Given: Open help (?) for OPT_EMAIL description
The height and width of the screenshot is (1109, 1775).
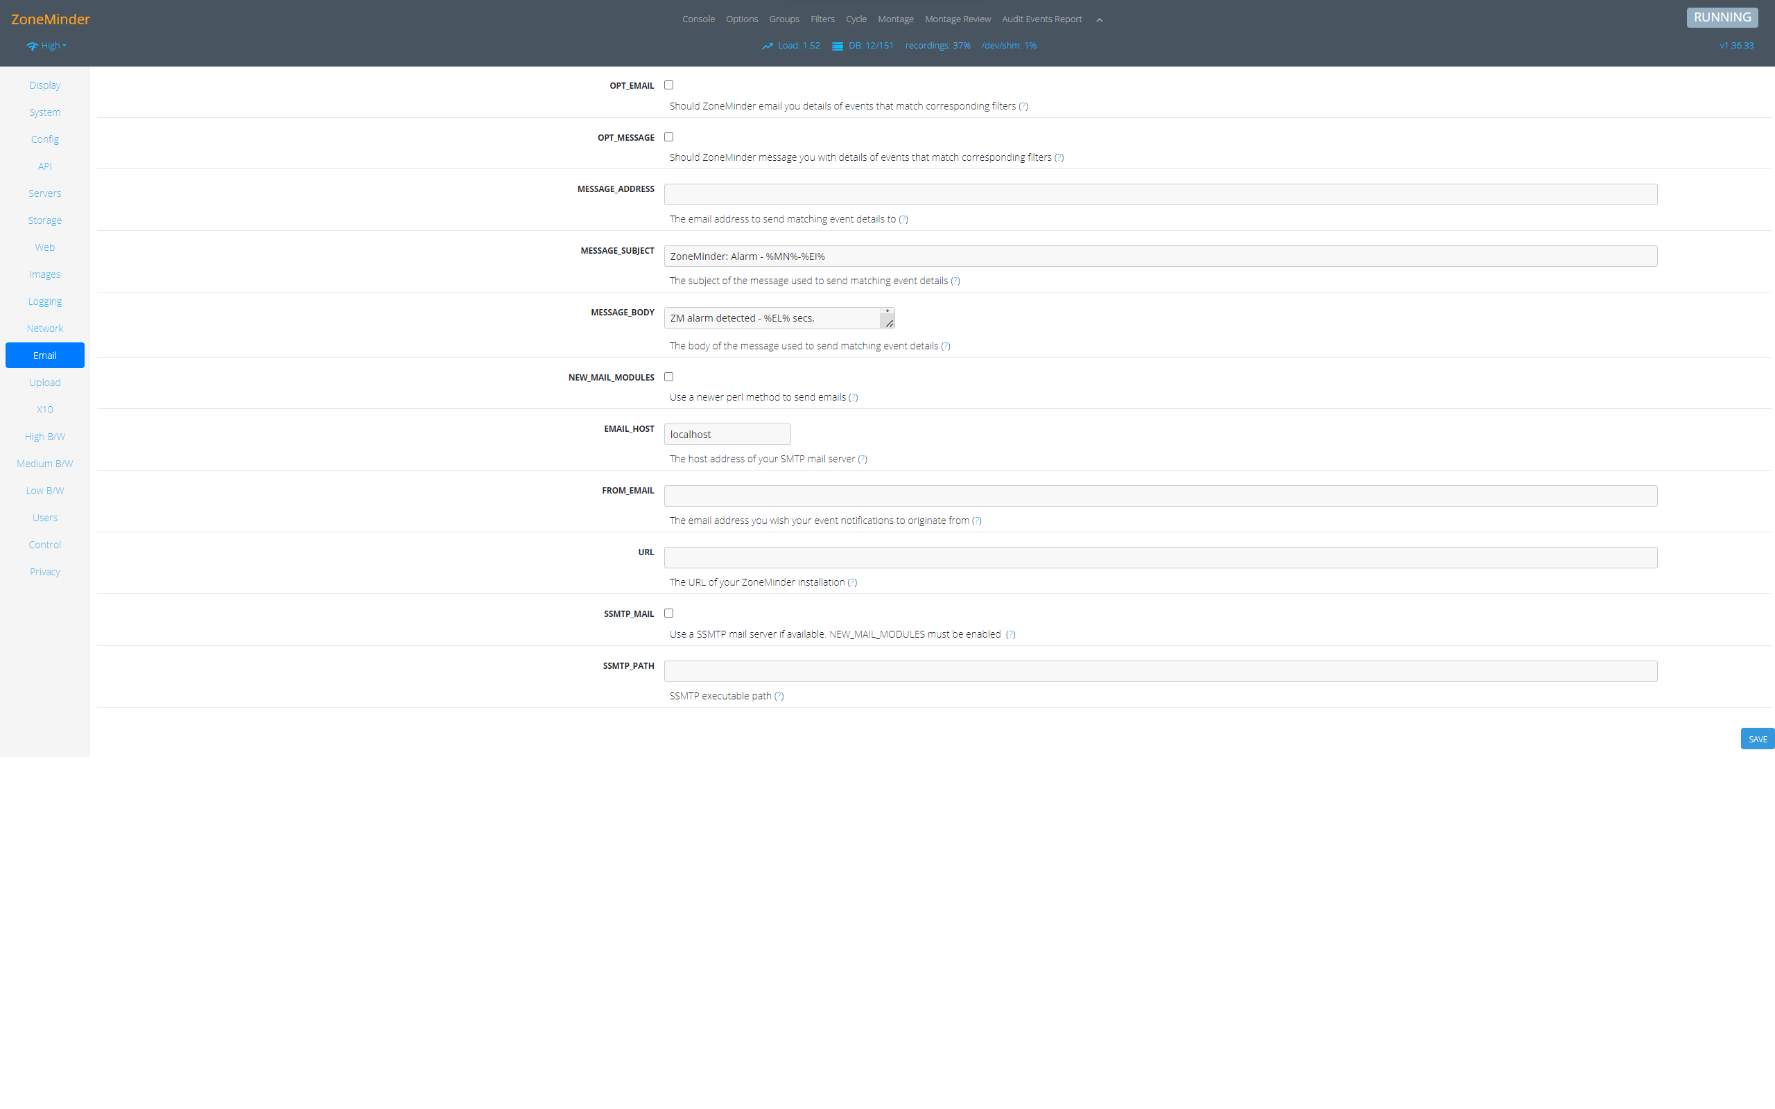Looking at the screenshot, I should [1023, 105].
